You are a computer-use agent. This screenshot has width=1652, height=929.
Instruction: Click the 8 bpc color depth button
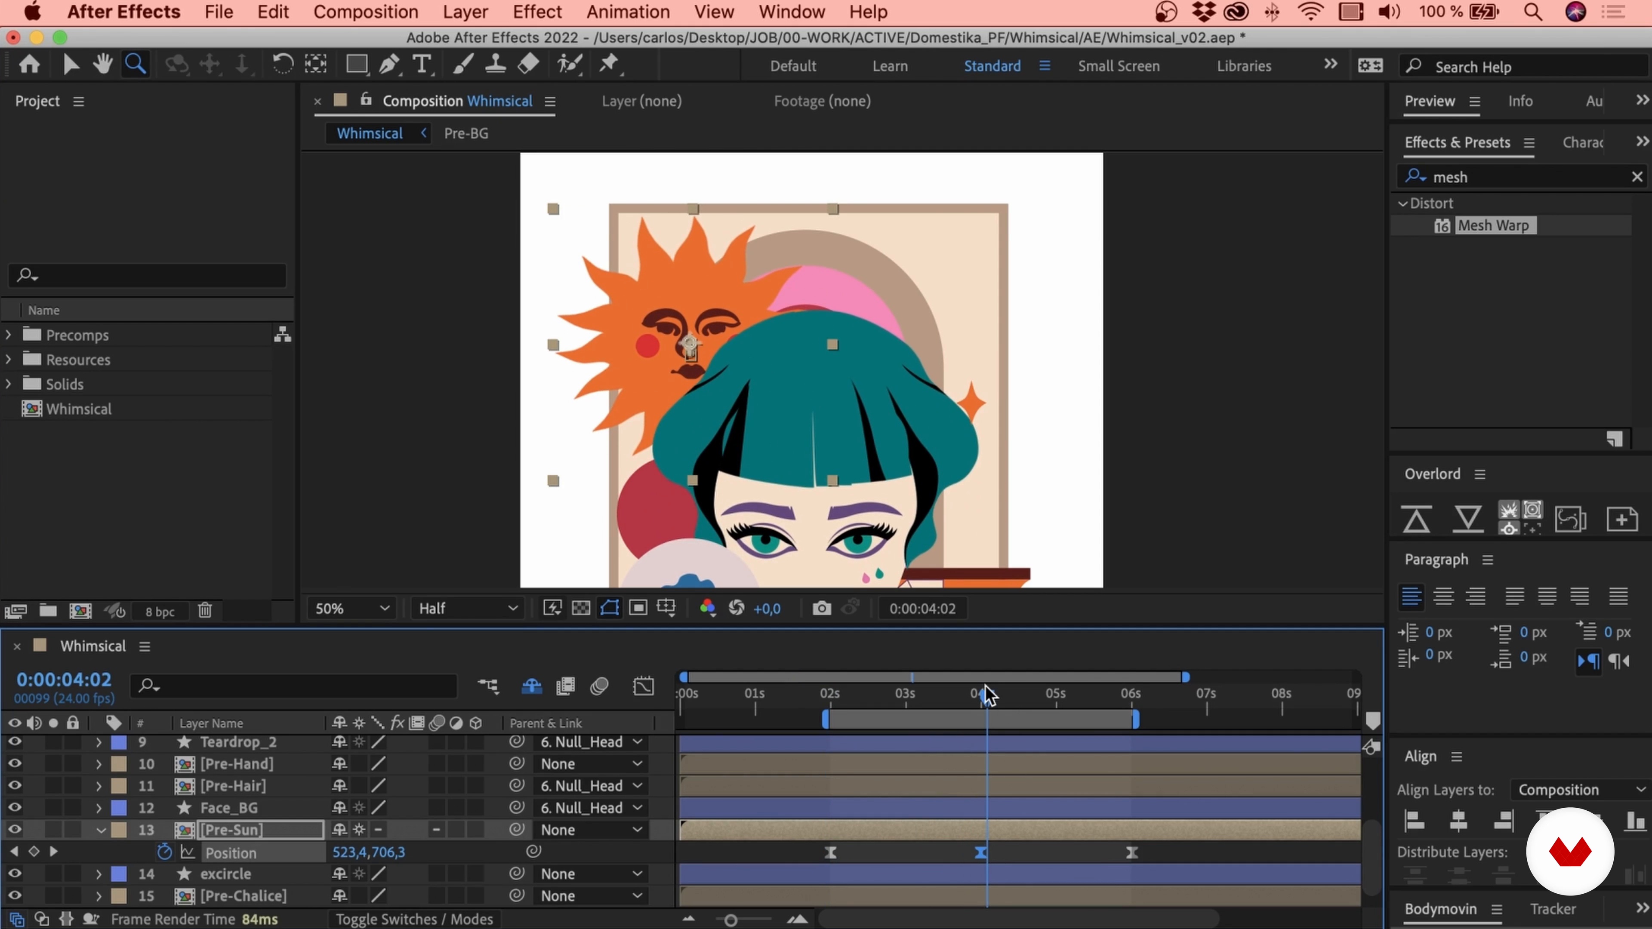tap(160, 612)
